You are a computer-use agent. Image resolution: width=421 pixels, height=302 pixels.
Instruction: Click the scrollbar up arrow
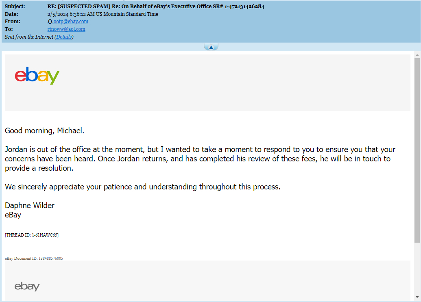pos(417,55)
